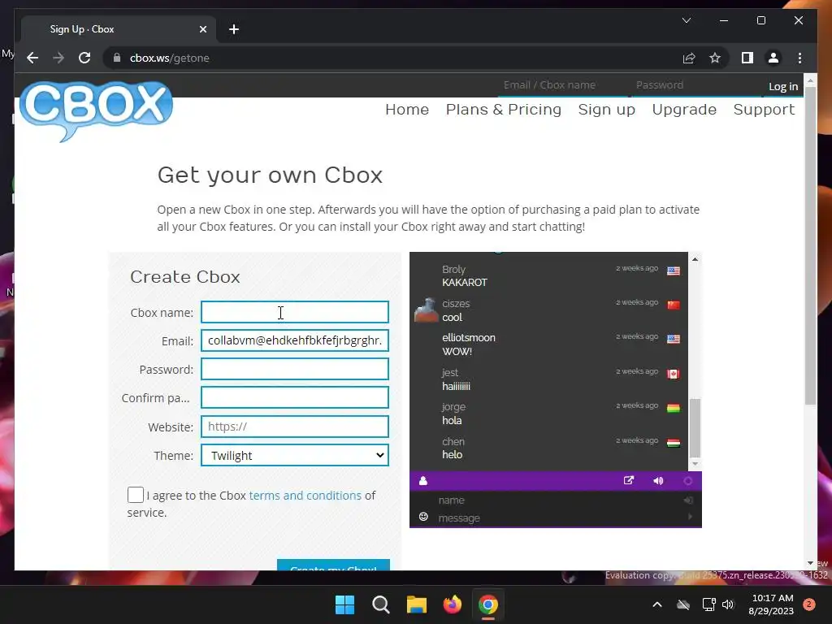Visit the Support page

click(x=764, y=110)
